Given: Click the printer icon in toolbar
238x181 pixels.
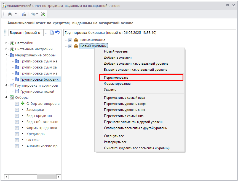Looking at the screenshot, I should coord(10,14).
